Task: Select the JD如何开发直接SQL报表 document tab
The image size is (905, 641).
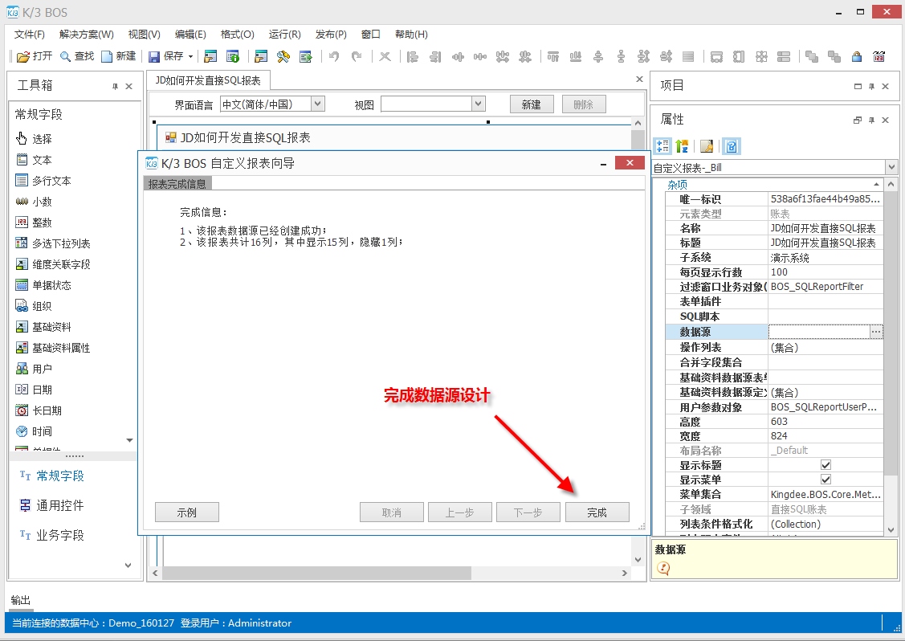Action: (x=208, y=80)
